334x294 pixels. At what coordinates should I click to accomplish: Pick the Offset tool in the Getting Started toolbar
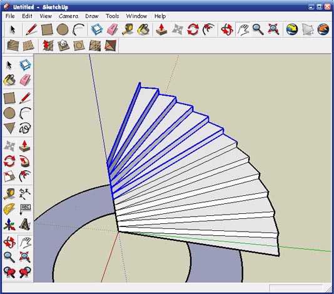[x=208, y=29]
